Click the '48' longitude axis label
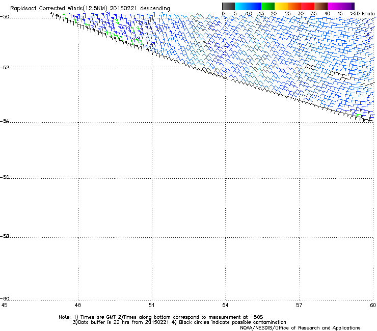Viewport: 377px width, 331px height. pos(78,305)
